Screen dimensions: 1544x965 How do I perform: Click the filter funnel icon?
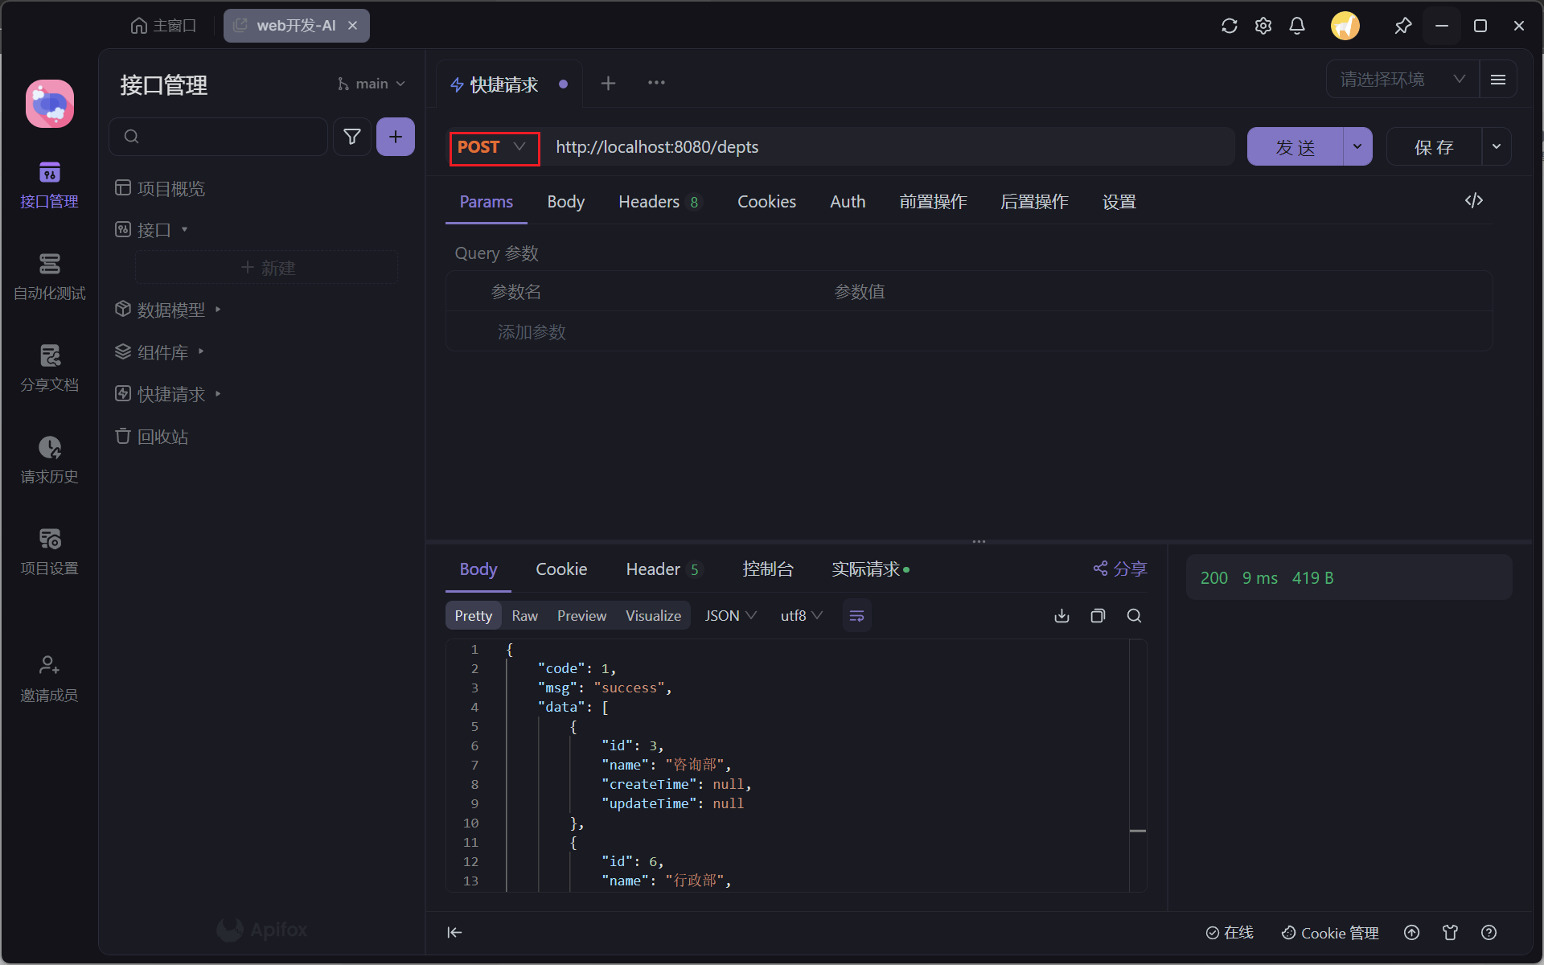tap(351, 137)
